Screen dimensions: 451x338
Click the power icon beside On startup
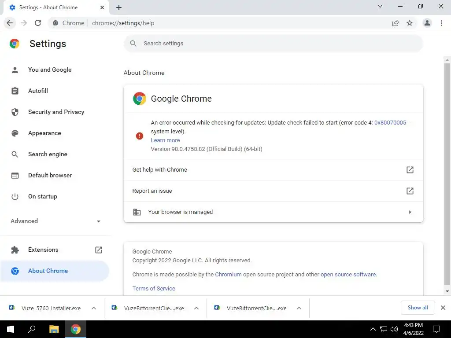tap(15, 197)
